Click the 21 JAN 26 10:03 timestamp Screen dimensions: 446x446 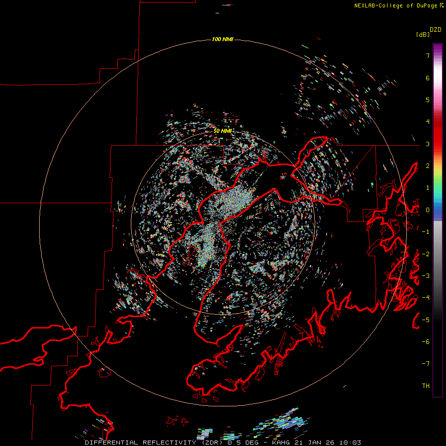coord(328,443)
